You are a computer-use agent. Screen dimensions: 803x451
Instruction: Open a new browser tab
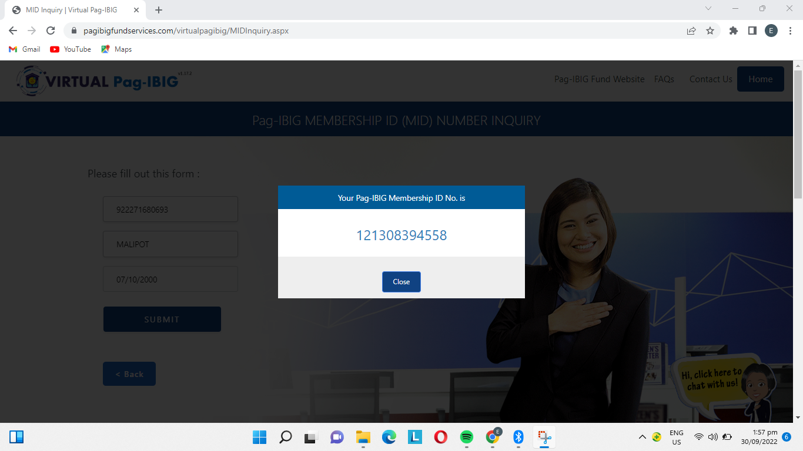[159, 10]
